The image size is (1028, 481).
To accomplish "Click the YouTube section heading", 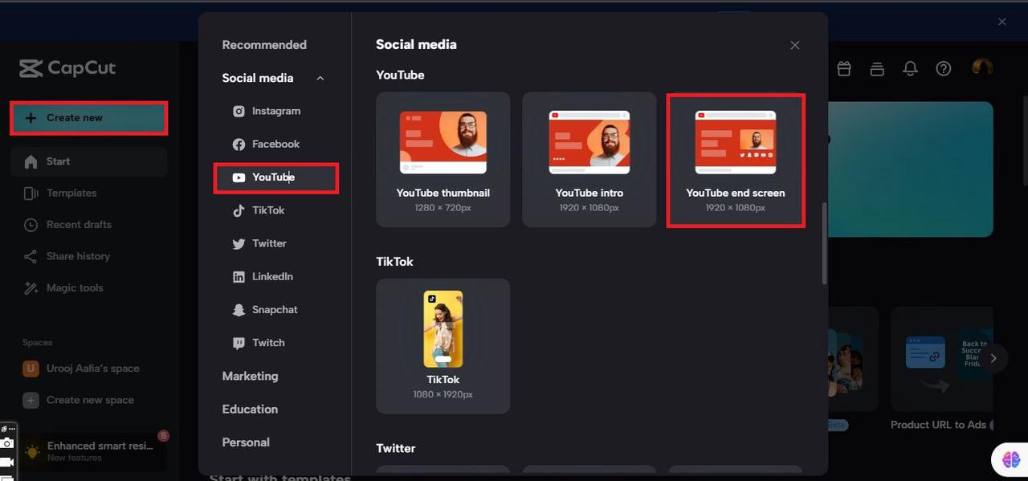I will [400, 75].
